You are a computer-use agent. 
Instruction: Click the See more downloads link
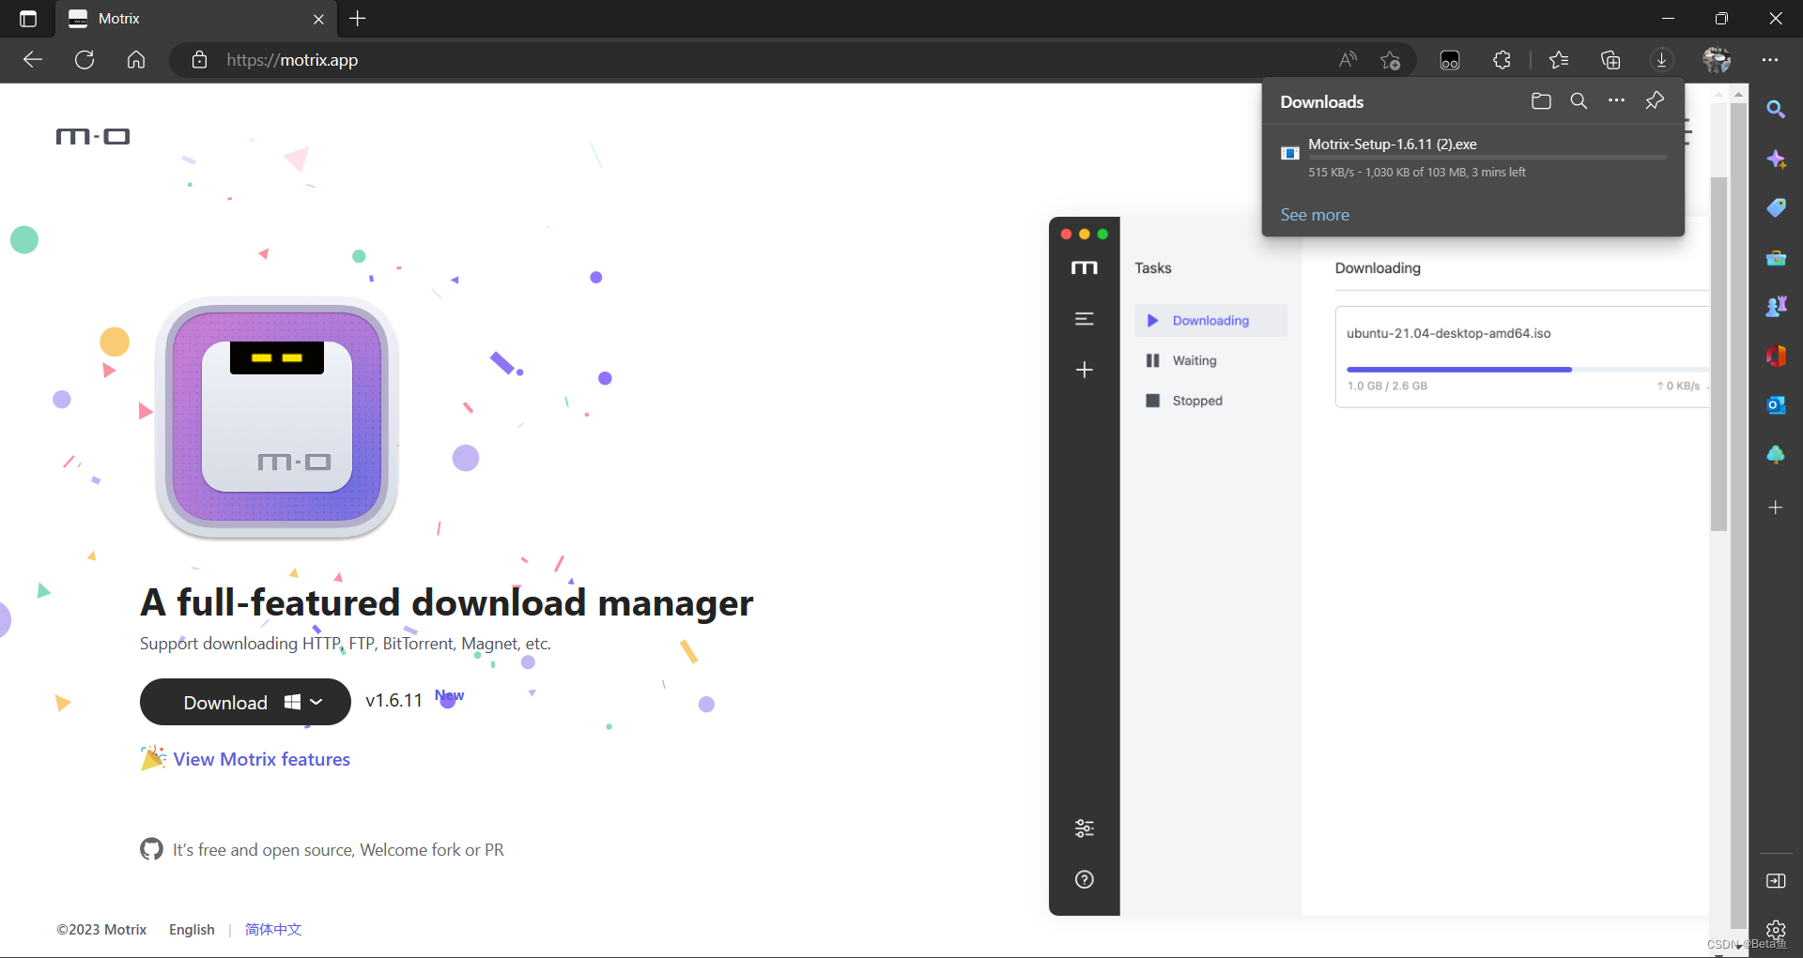pos(1315,215)
